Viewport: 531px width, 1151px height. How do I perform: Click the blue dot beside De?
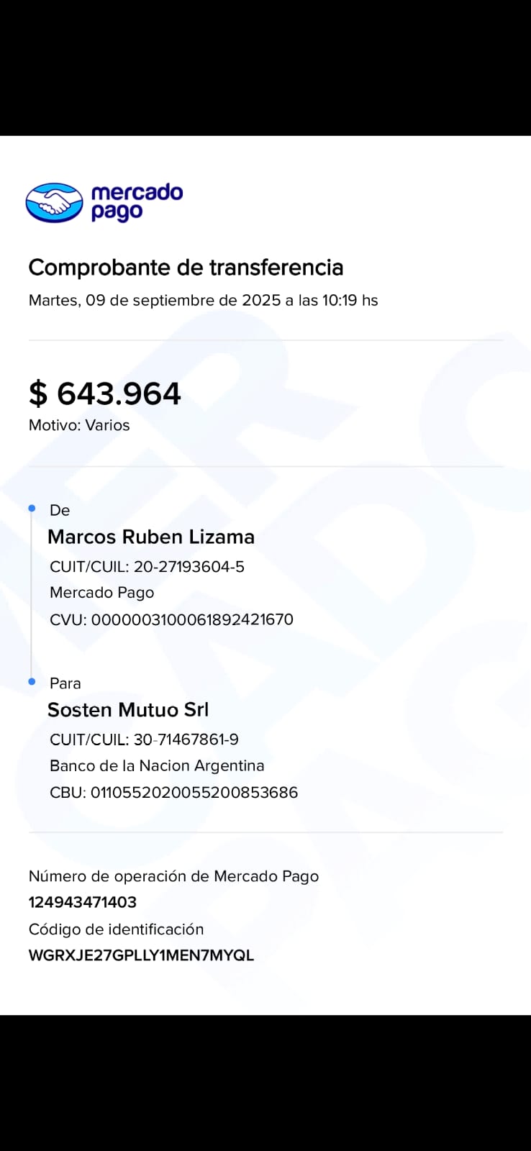click(x=32, y=509)
